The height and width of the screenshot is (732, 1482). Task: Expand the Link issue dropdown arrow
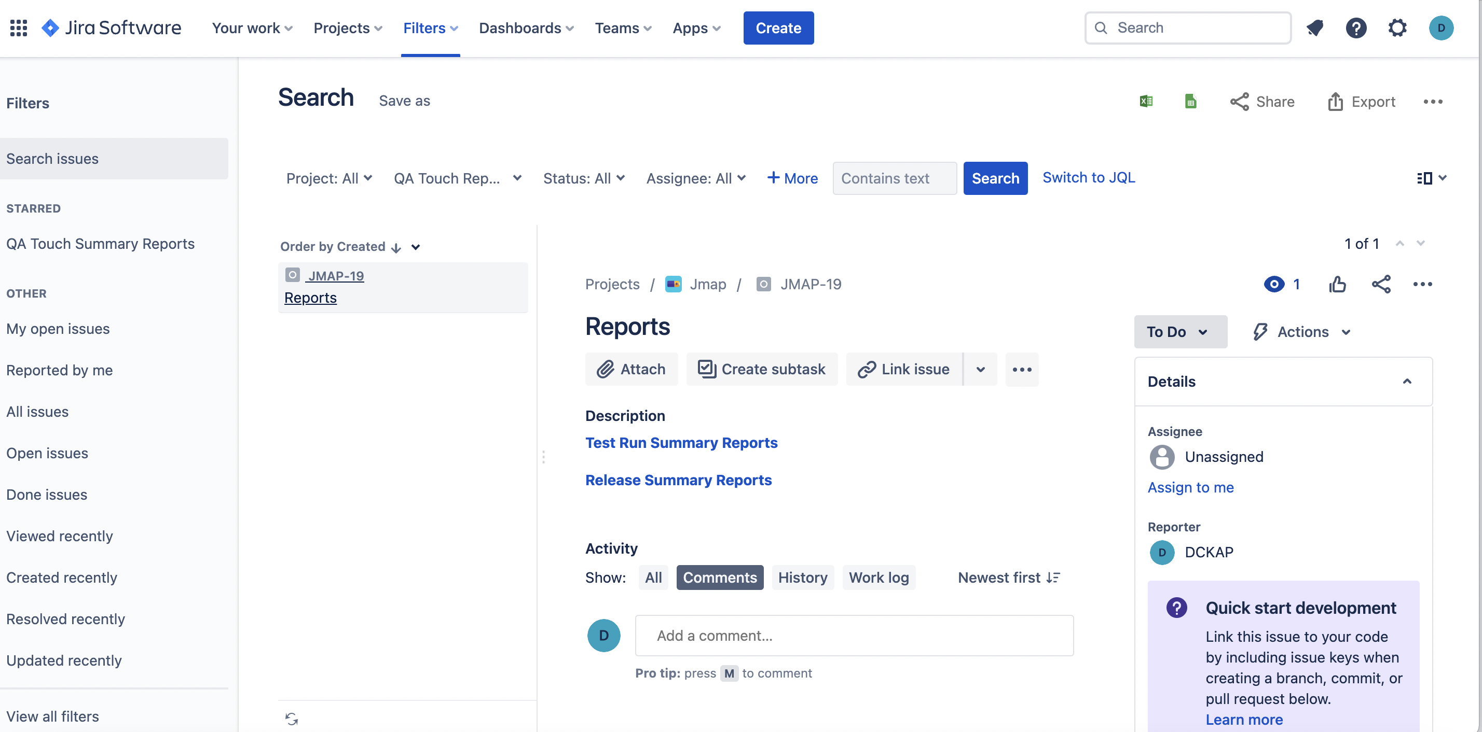(980, 369)
